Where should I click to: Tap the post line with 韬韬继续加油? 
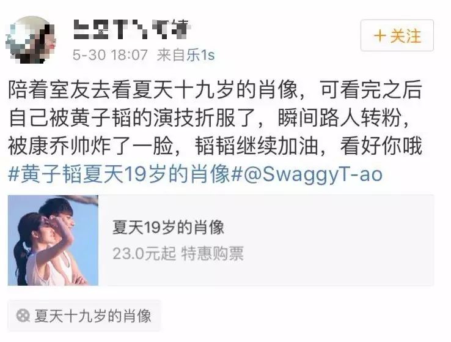pyautogui.click(x=215, y=146)
